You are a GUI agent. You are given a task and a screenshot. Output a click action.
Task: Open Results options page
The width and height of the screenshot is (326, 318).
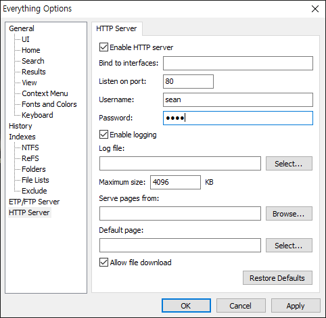point(34,72)
